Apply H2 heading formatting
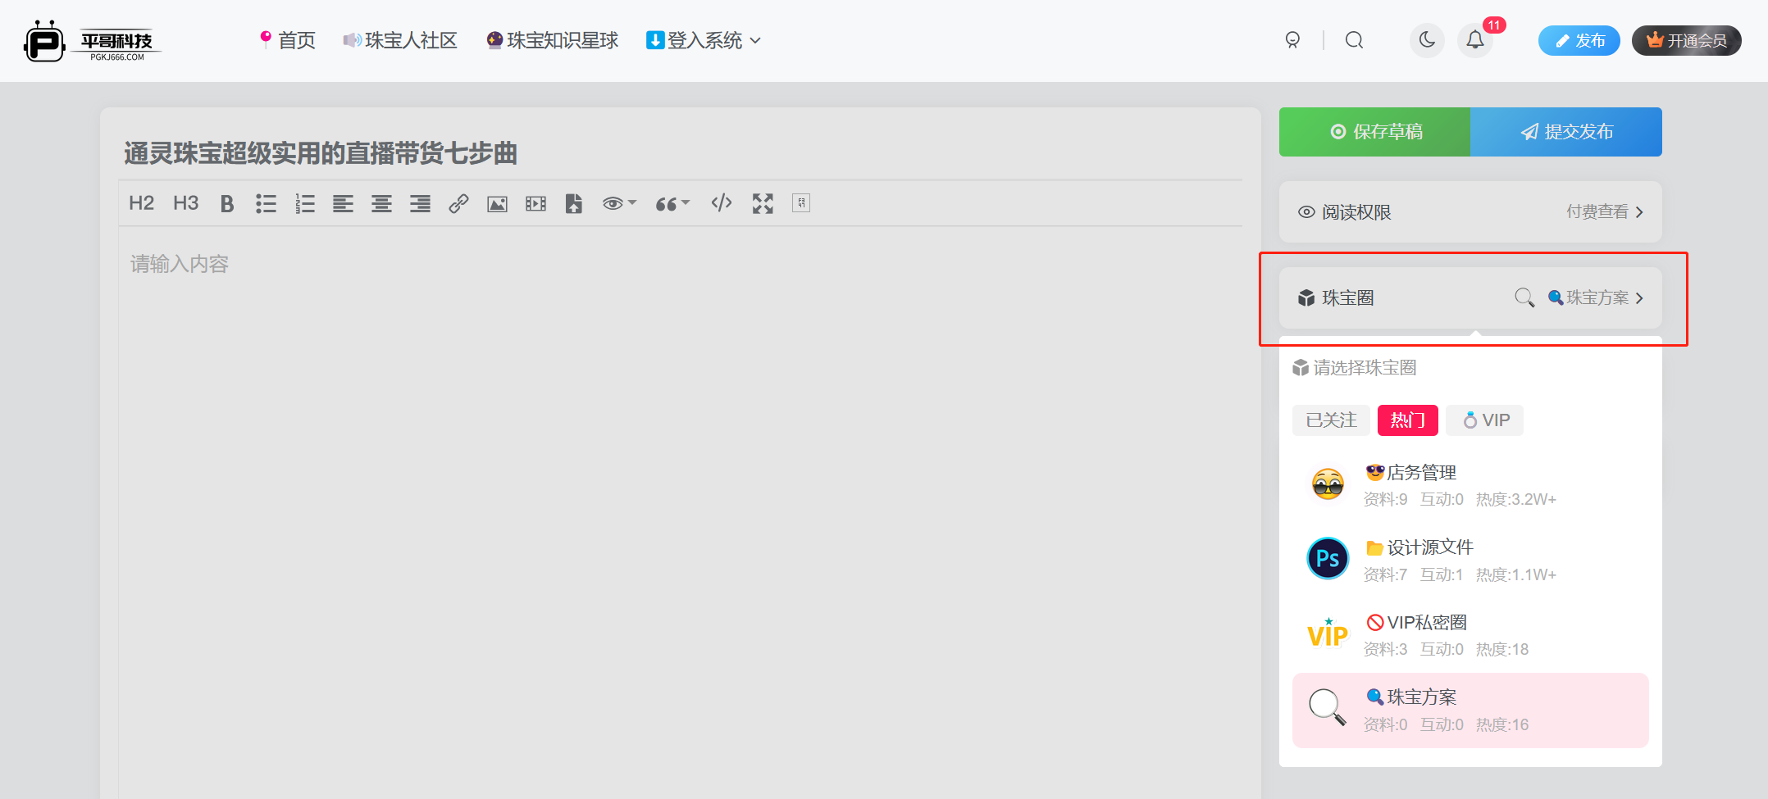The image size is (1768, 799). point(141,203)
